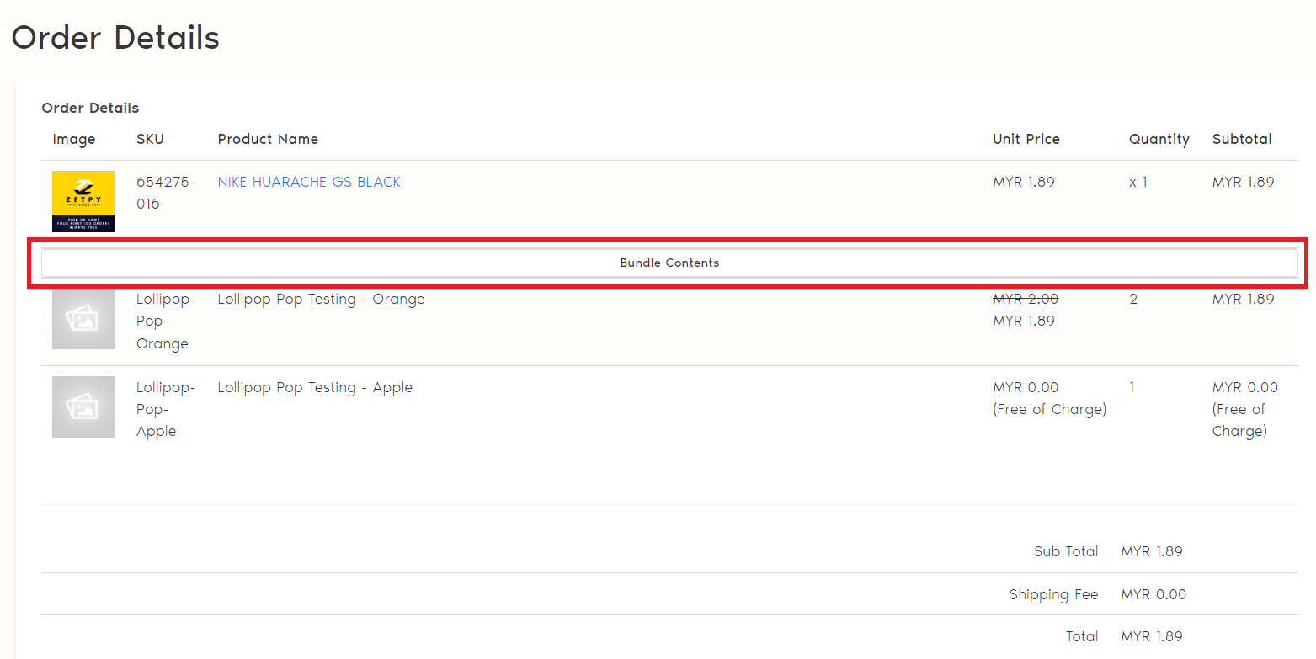This screenshot has width=1316, height=659.
Task: Click the Lollipop-Pop-Orange placeholder image
Action: coord(83,318)
